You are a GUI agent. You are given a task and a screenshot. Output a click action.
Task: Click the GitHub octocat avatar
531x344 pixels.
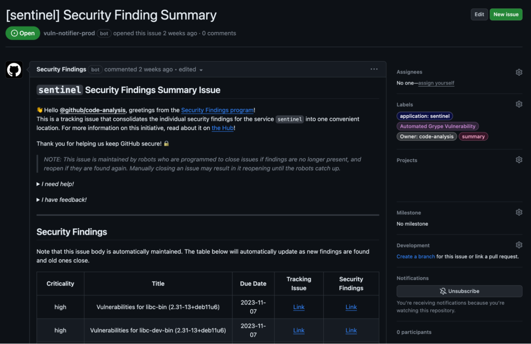point(13,69)
